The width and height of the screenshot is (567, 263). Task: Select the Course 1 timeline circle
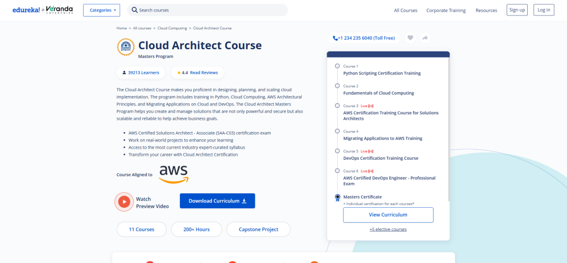pyautogui.click(x=337, y=66)
